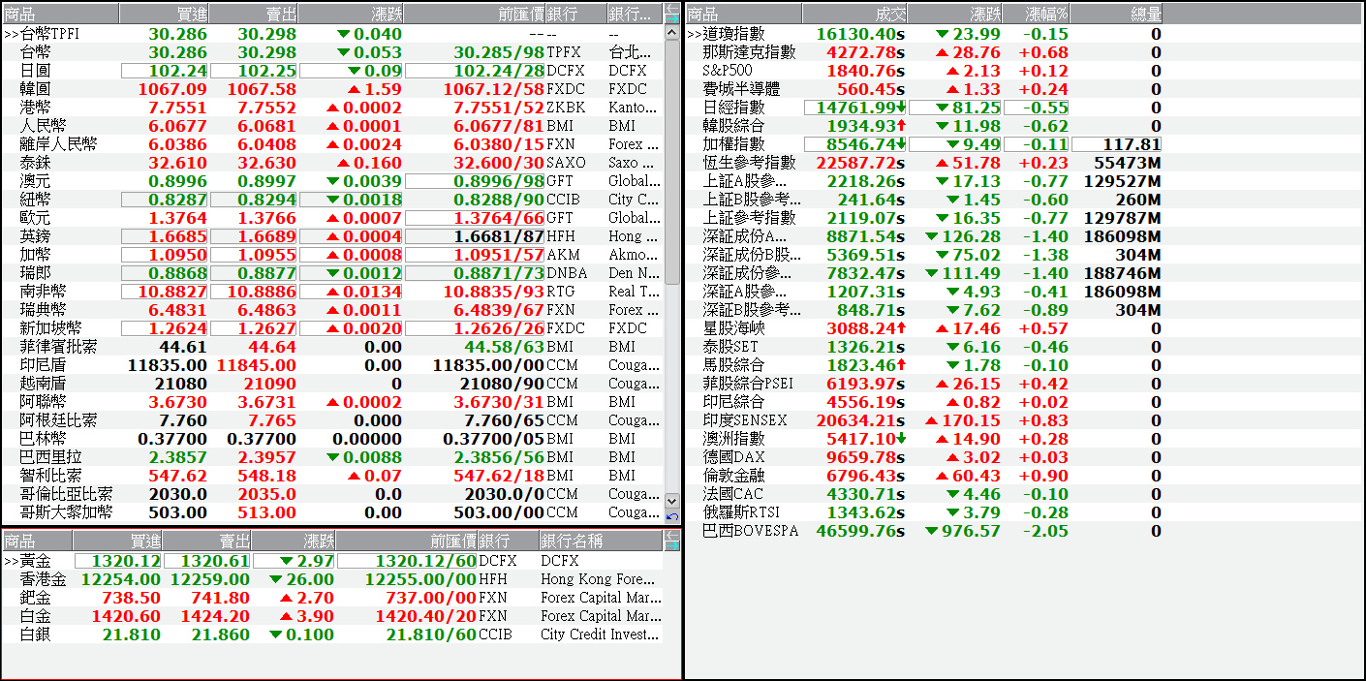Select the 星股海峽 index row

point(924,328)
